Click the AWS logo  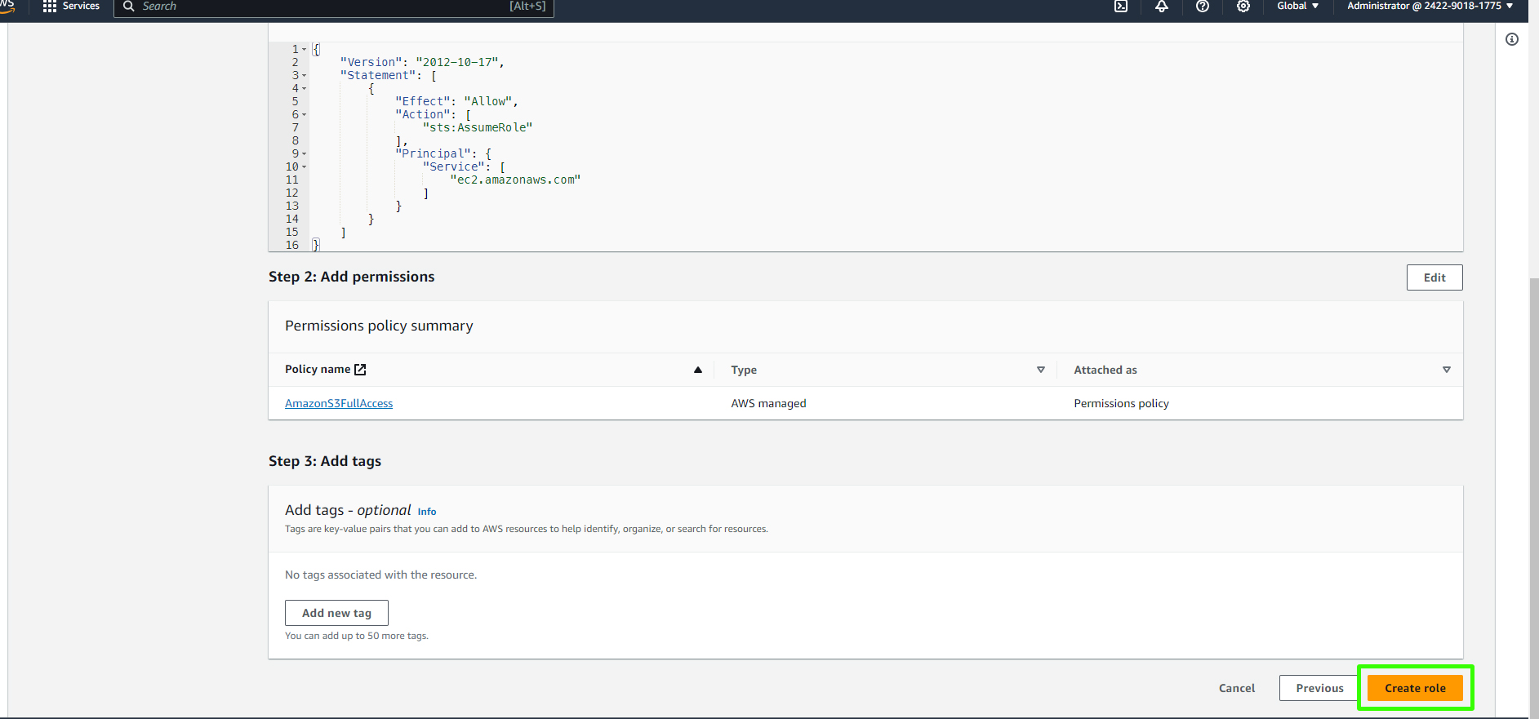[x=7, y=7]
